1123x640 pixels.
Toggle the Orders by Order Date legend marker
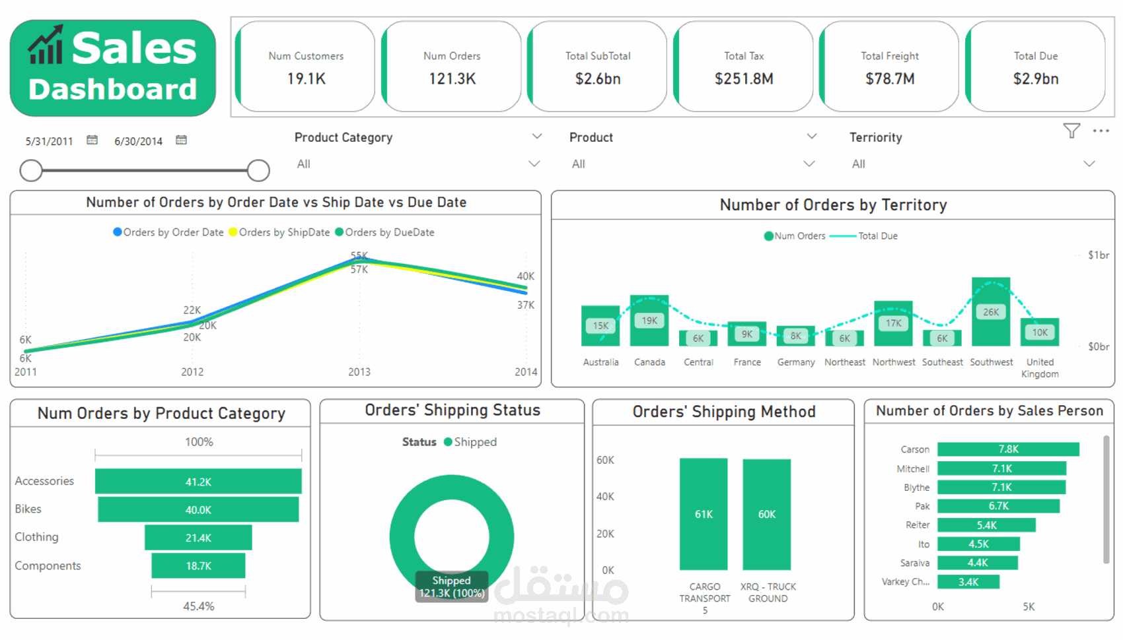(x=118, y=232)
